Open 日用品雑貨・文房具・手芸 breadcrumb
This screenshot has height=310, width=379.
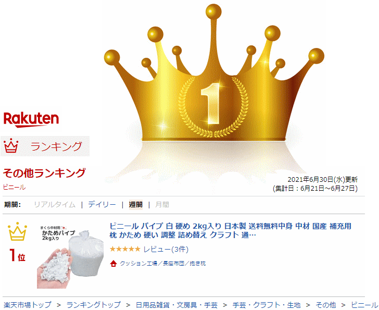tap(176, 305)
